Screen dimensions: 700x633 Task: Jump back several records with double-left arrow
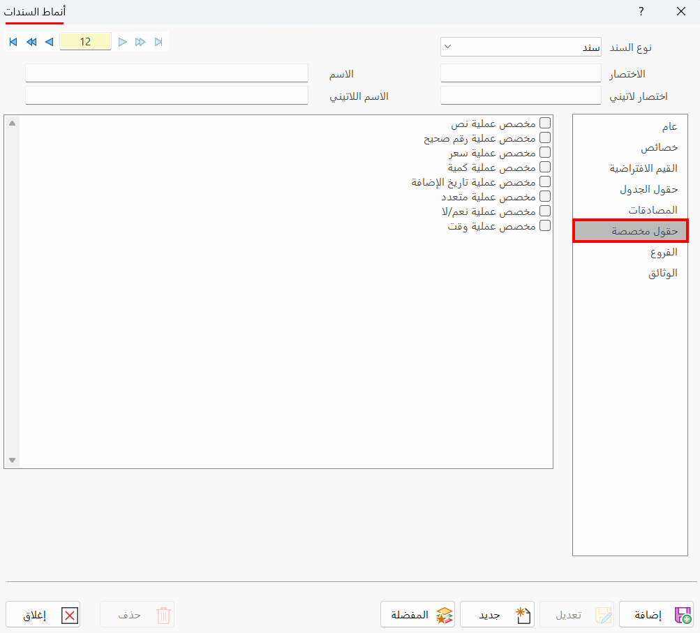click(31, 42)
